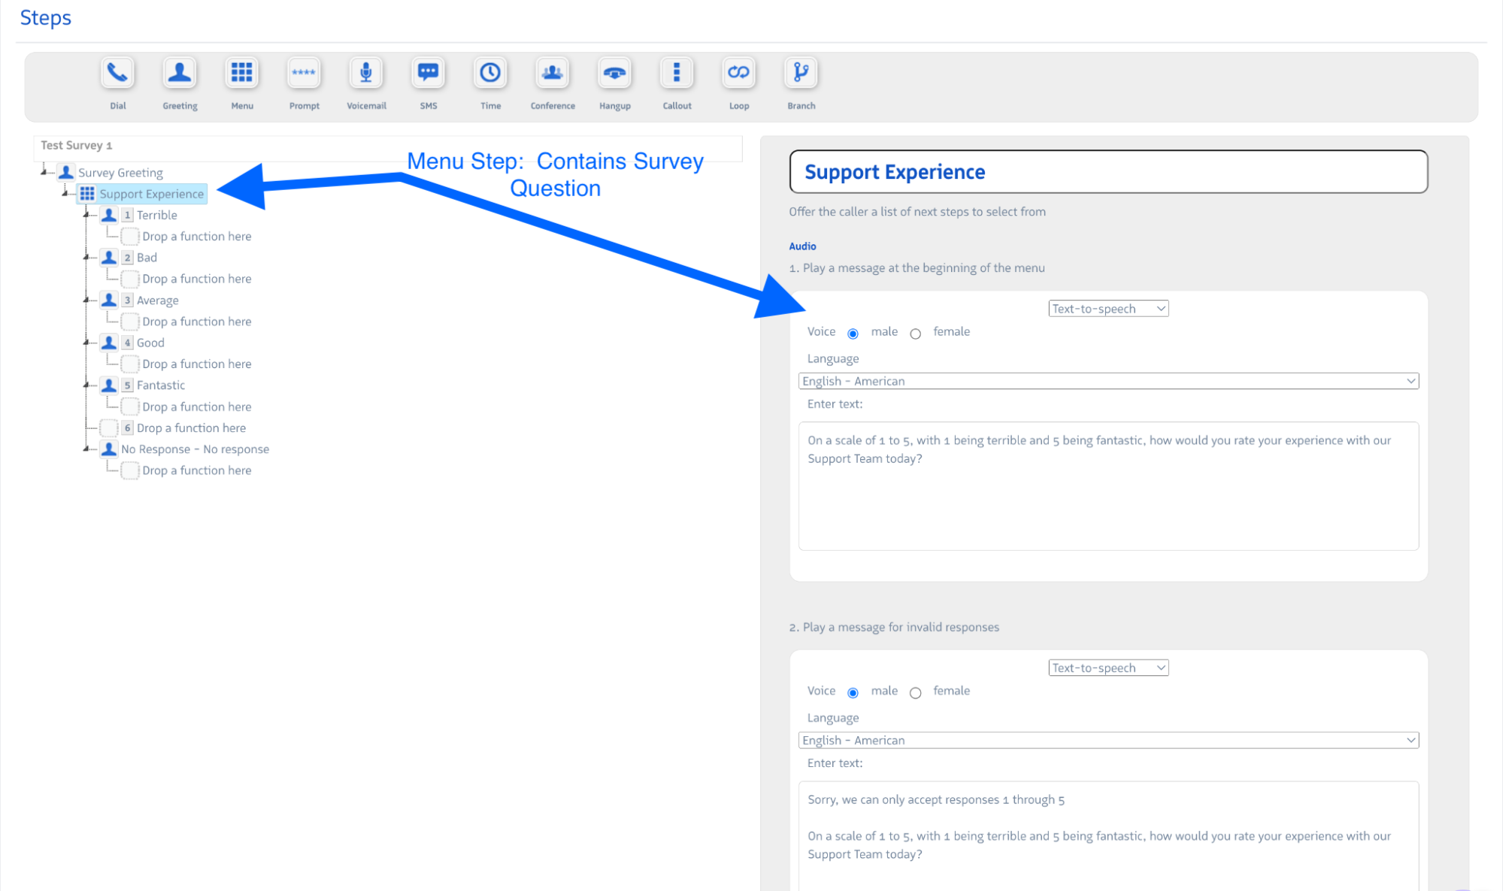Screen dimensions: 1503x891
Task: Choose the Voicemail step icon
Action: click(366, 74)
